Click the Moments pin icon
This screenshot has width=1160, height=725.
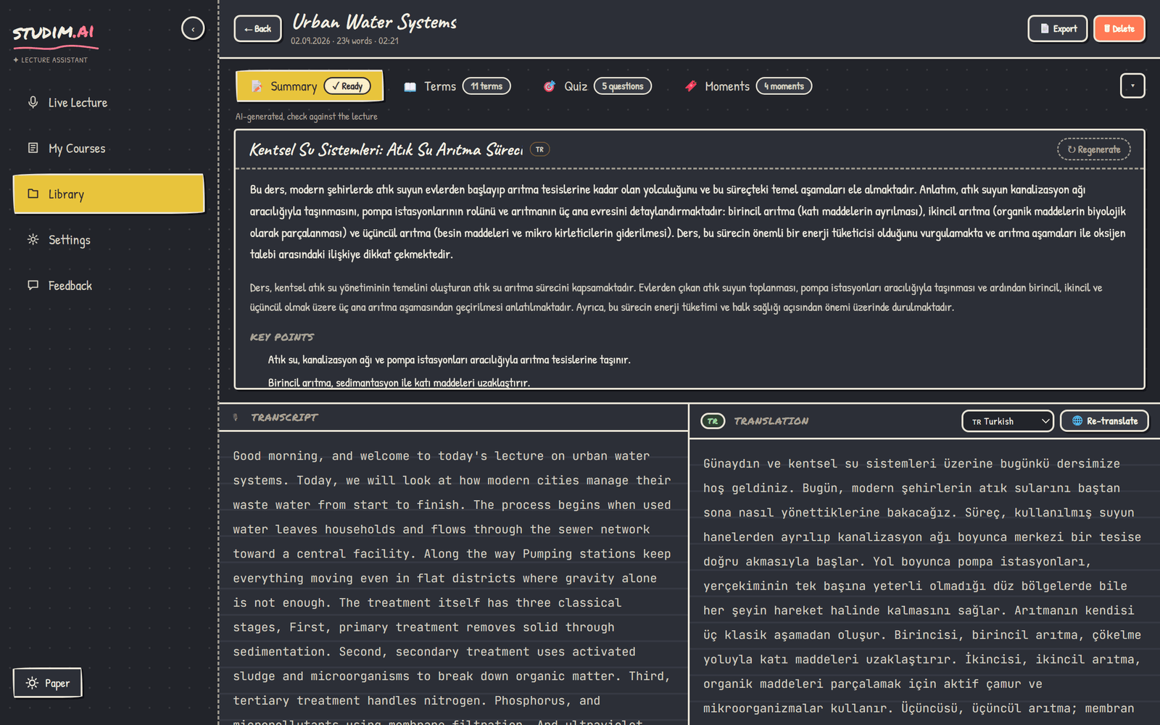click(691, 86)
